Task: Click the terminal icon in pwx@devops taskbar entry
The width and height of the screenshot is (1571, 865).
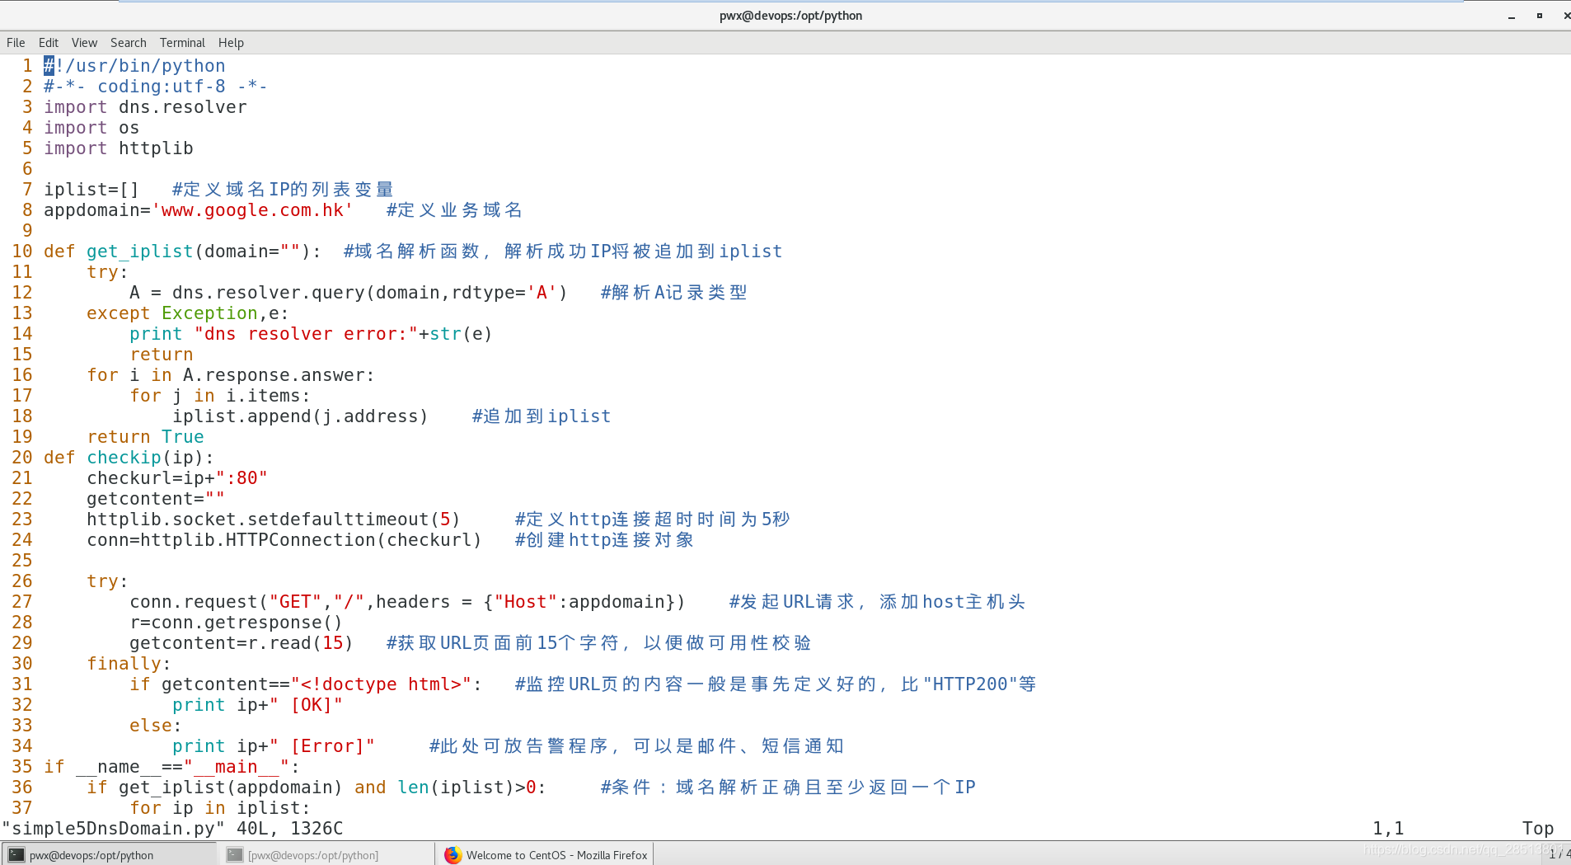Action: coord(16,855)
